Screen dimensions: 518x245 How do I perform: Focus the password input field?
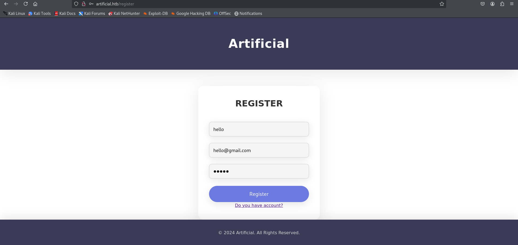click(x=259, y=171)
